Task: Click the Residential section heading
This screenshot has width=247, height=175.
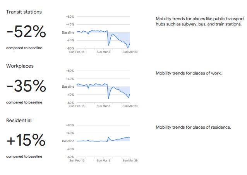Action: click(x=19, y=121)
